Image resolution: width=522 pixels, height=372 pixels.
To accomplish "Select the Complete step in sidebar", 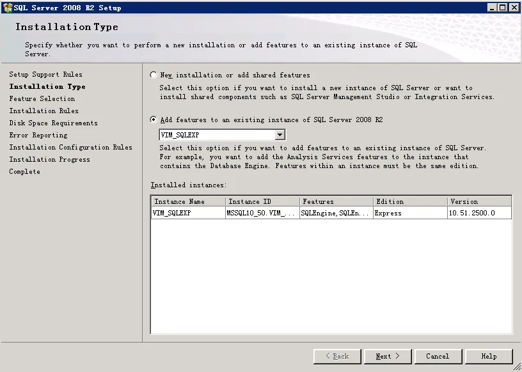I will (25, 172).
